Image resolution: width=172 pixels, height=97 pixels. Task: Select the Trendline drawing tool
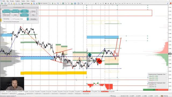pyautogui.click(x=93, y=4)
